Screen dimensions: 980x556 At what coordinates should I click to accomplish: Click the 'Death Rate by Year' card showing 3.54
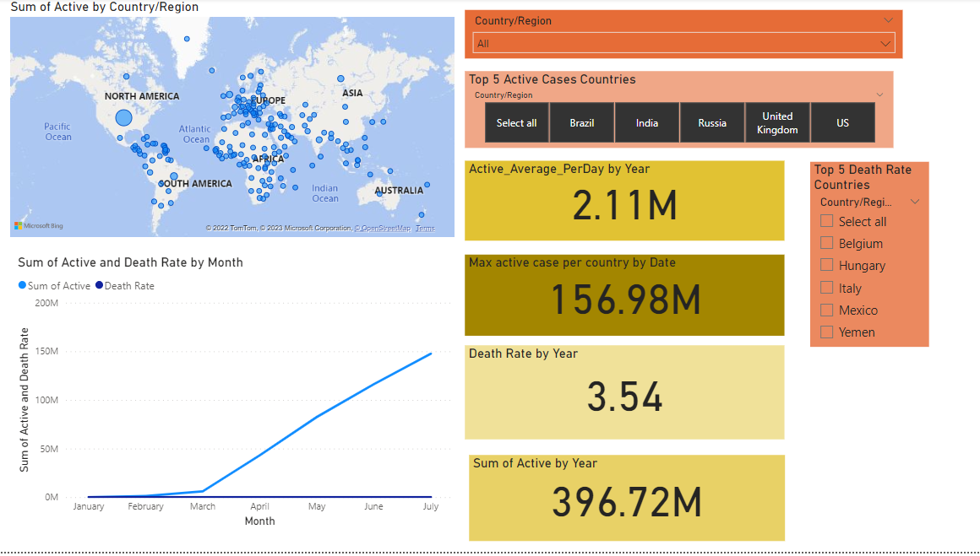click(x=624, y=391)
